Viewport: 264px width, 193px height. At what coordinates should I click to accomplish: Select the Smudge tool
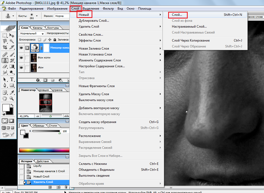tap(5, 72)
